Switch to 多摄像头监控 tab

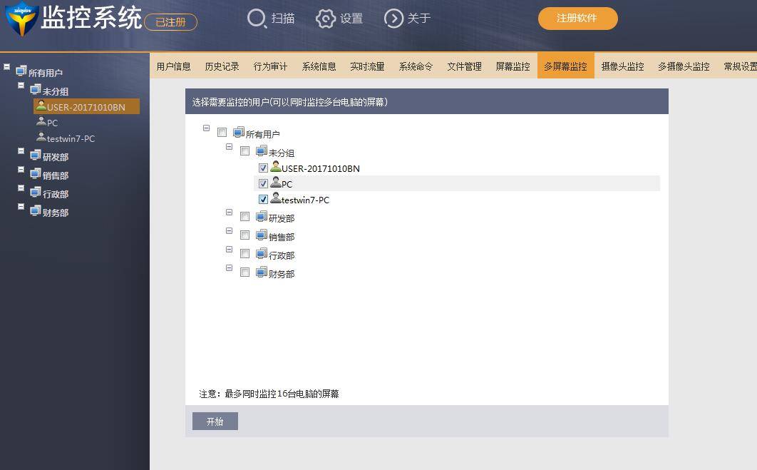(684, 66)
